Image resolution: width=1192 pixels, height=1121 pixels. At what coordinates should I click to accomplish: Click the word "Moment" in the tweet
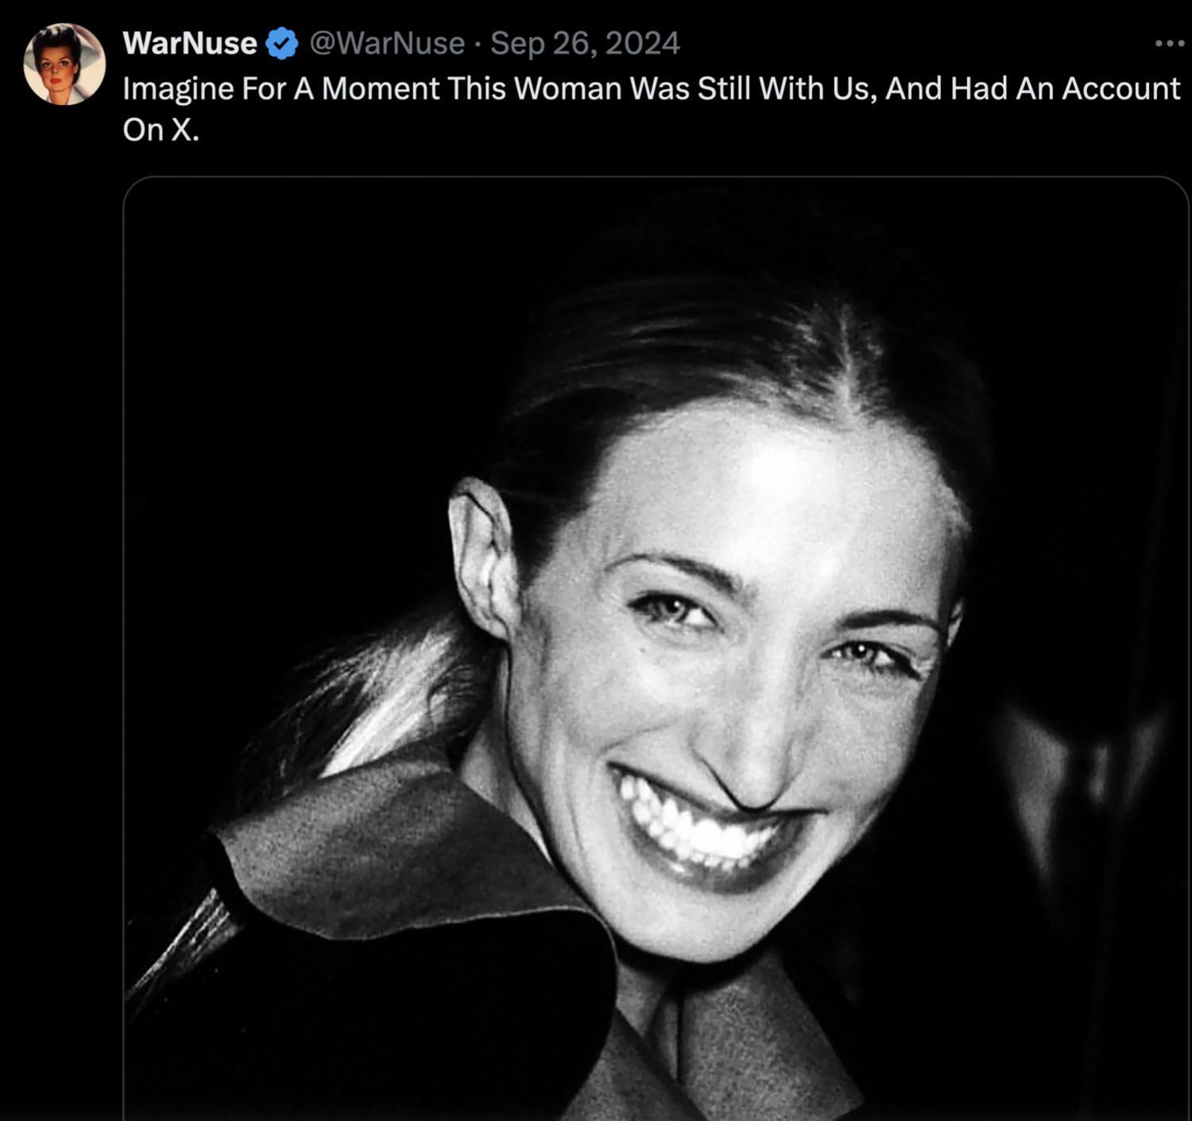tap(380, 89)
